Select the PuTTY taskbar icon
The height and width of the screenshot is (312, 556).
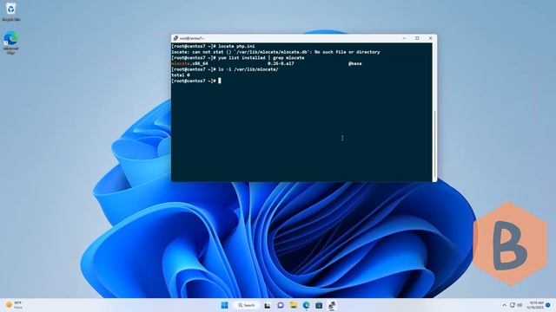point(332,305)
